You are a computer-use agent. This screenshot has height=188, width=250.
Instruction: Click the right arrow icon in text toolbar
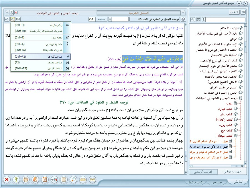coord(7,19)
